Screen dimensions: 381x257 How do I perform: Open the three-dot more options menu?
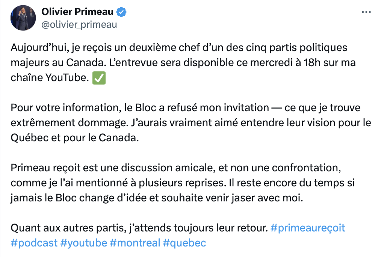click(366, 12)
